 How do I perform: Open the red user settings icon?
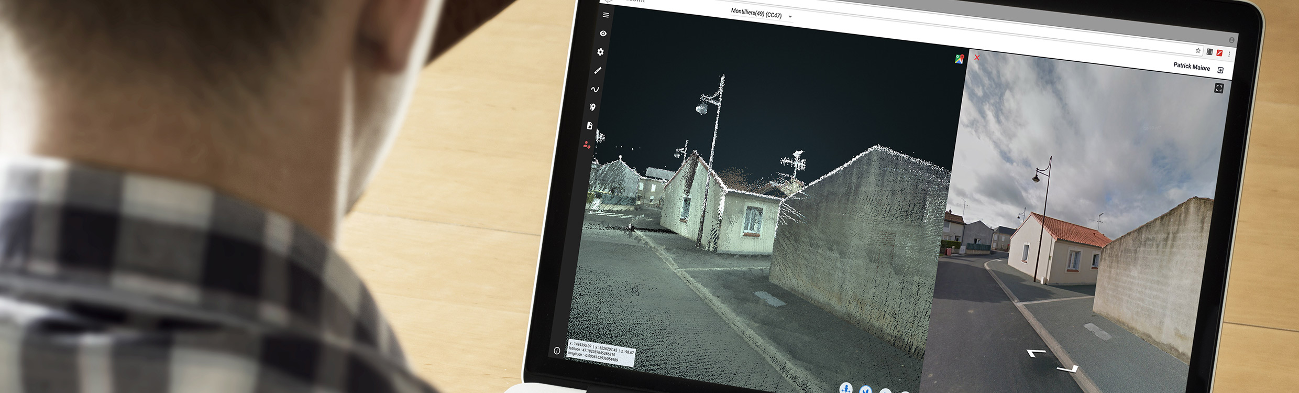(x=587, y=145)
